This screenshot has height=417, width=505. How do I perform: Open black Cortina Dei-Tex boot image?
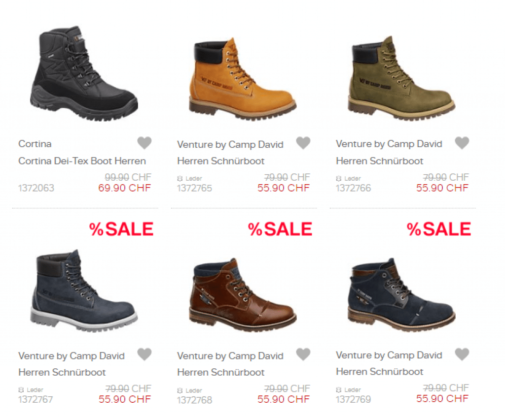(84, 74)
